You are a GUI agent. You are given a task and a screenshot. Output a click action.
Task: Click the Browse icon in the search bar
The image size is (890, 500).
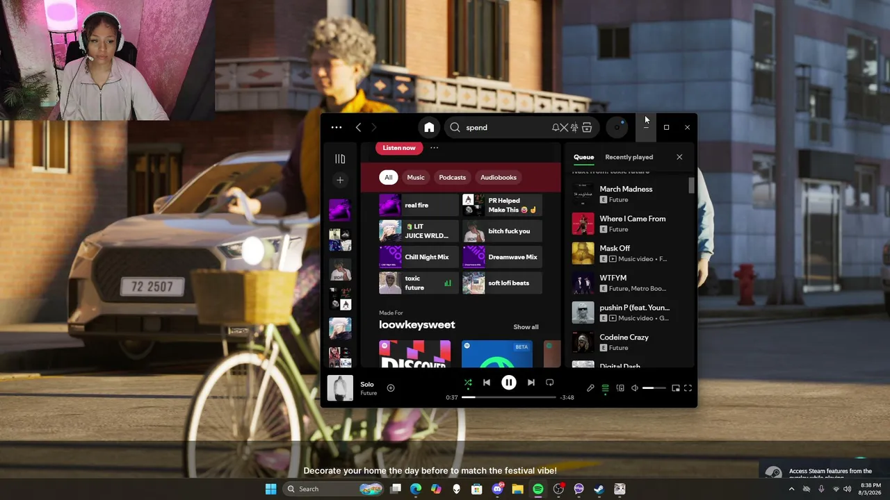[587, 128]
